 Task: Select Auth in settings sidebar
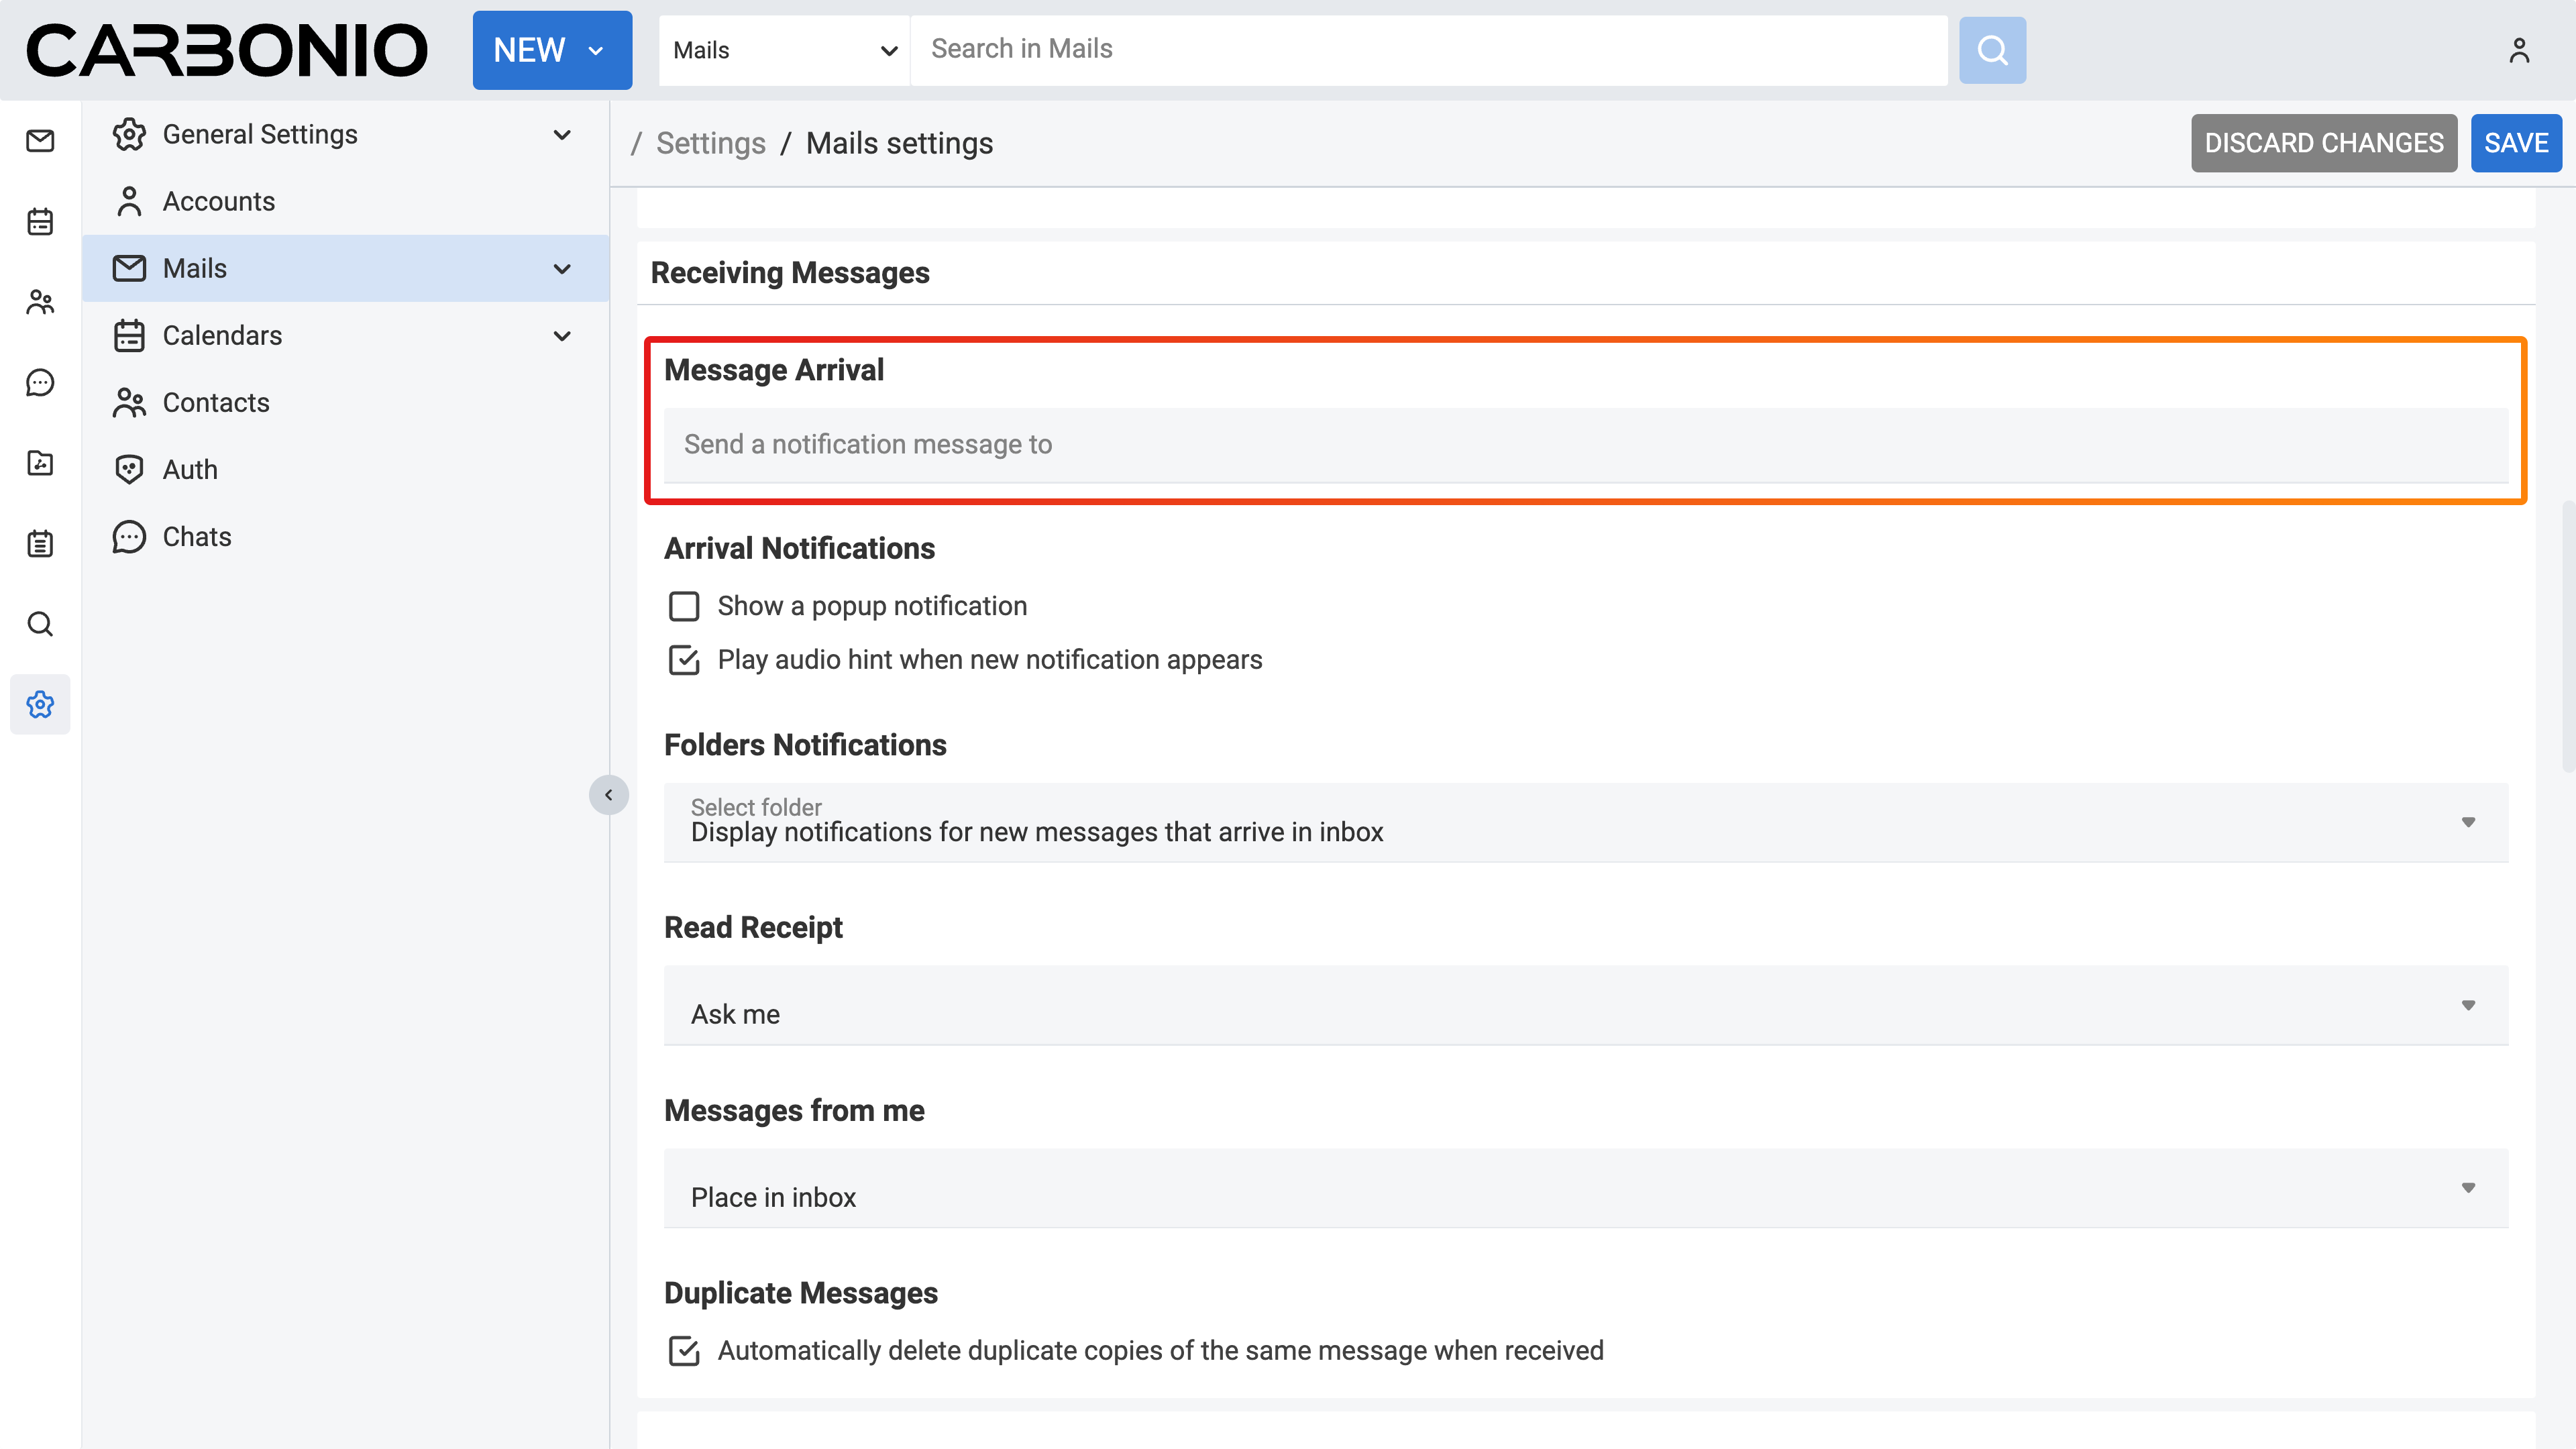[x=190, y=470]
